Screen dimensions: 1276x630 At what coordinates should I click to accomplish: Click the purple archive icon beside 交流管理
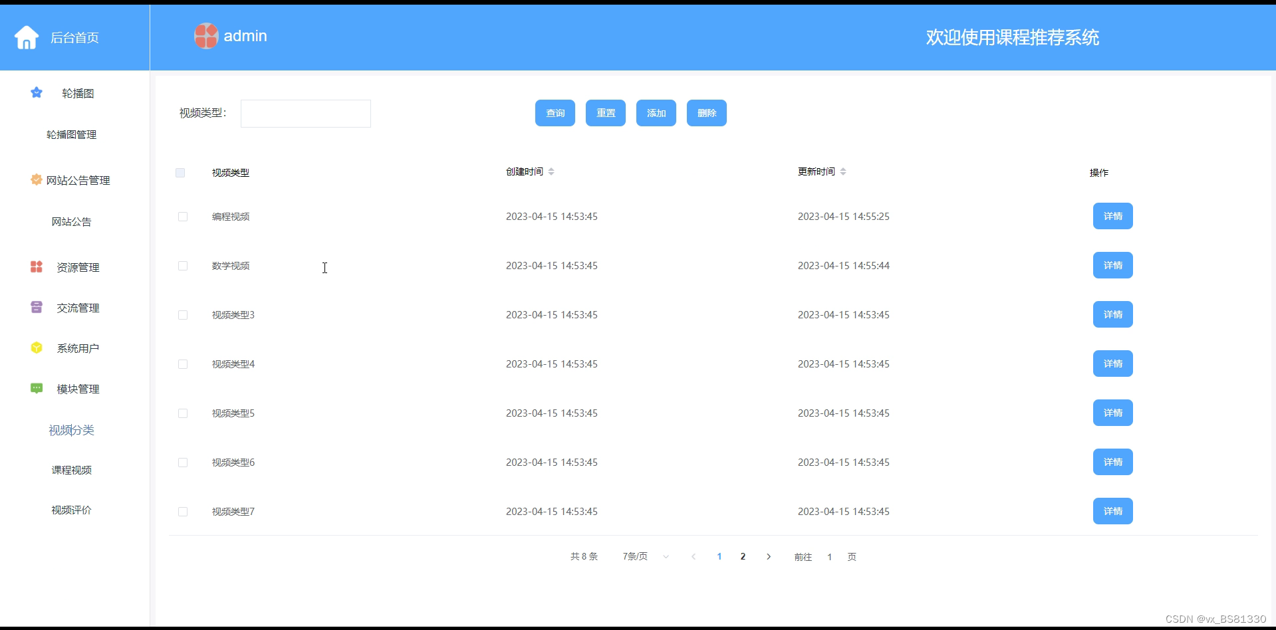pyautogui.click(x=37, y=307)
